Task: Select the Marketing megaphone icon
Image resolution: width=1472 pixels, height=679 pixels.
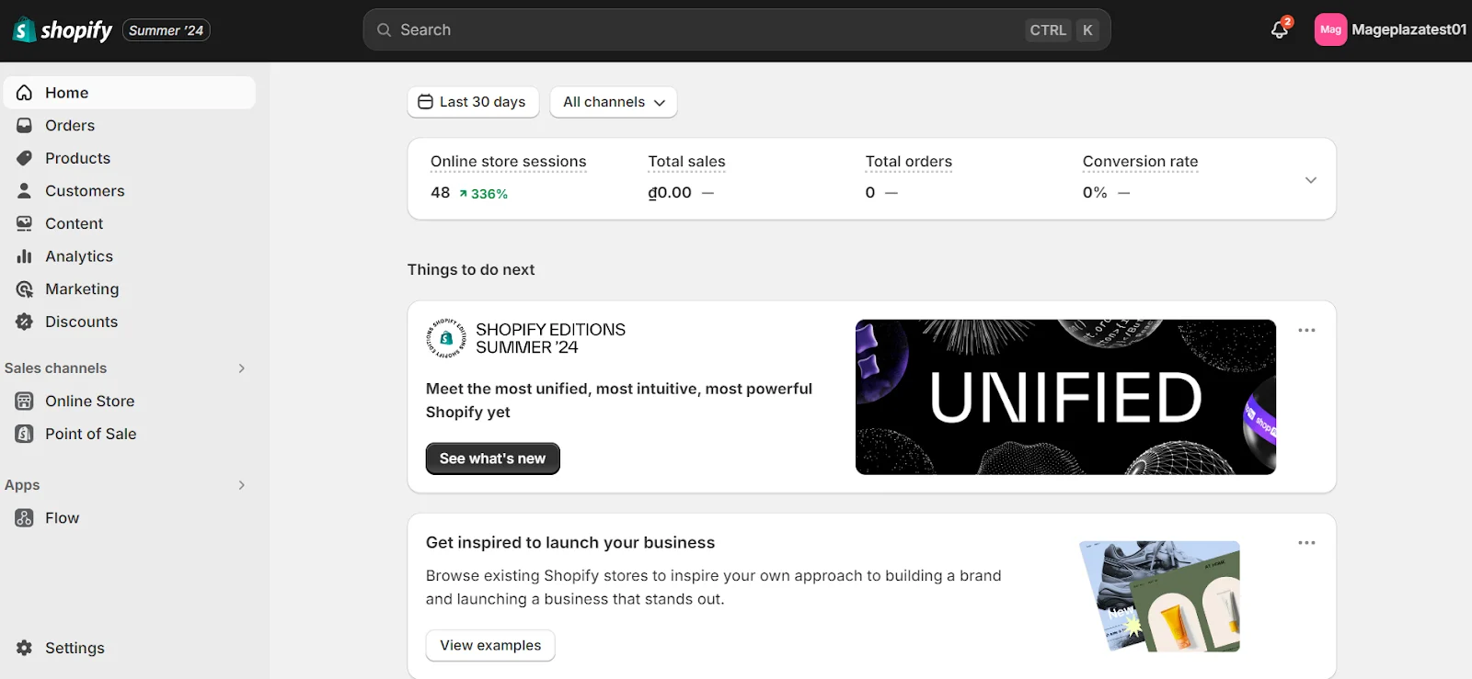Action: tap(24, 289)
